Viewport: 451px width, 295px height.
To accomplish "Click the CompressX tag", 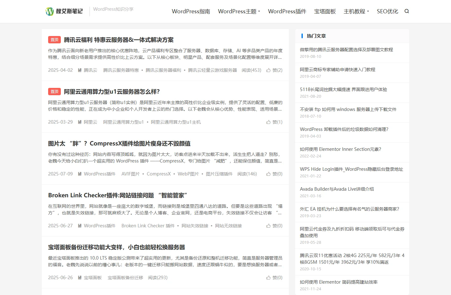I will pos(159,174).
